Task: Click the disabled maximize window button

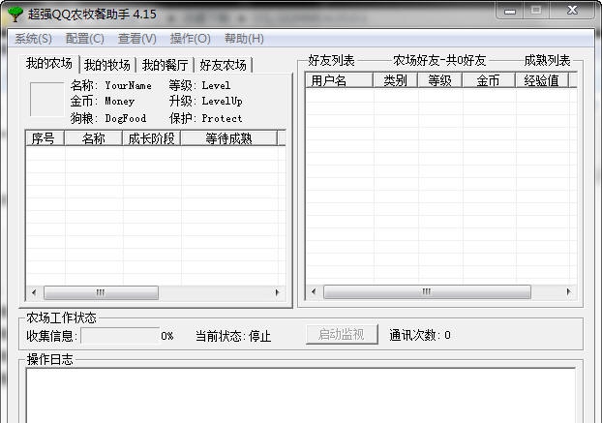Action: 536,11
